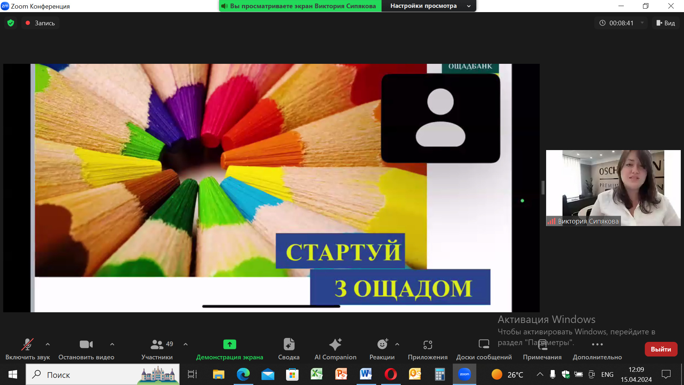This screenshot has width=684, height=385.
Task: Click the red Выйти leave button
Action: pyautogui.click(x=661, y=349)
